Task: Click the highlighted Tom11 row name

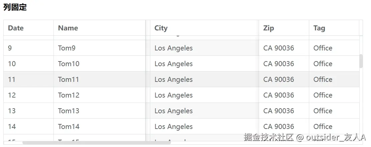Action: click(68, 79)
